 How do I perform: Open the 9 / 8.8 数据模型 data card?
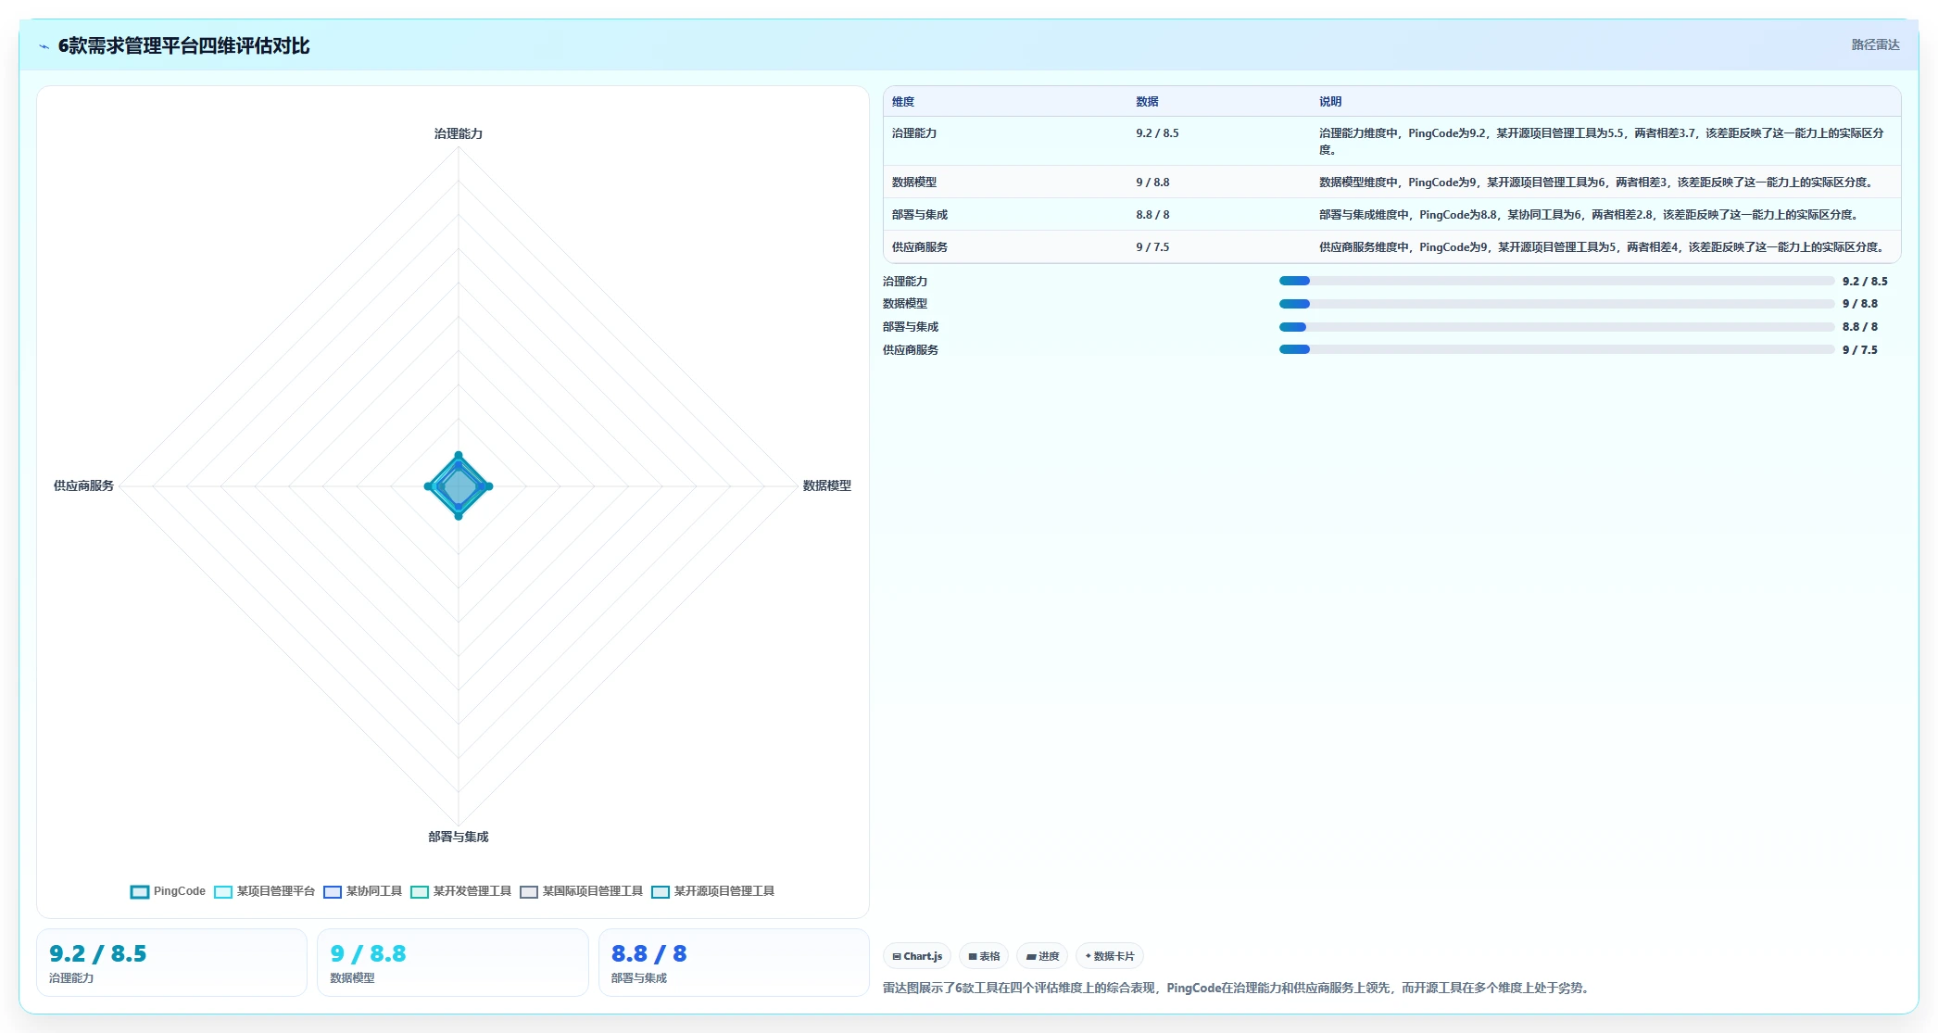tap(453, 963)
